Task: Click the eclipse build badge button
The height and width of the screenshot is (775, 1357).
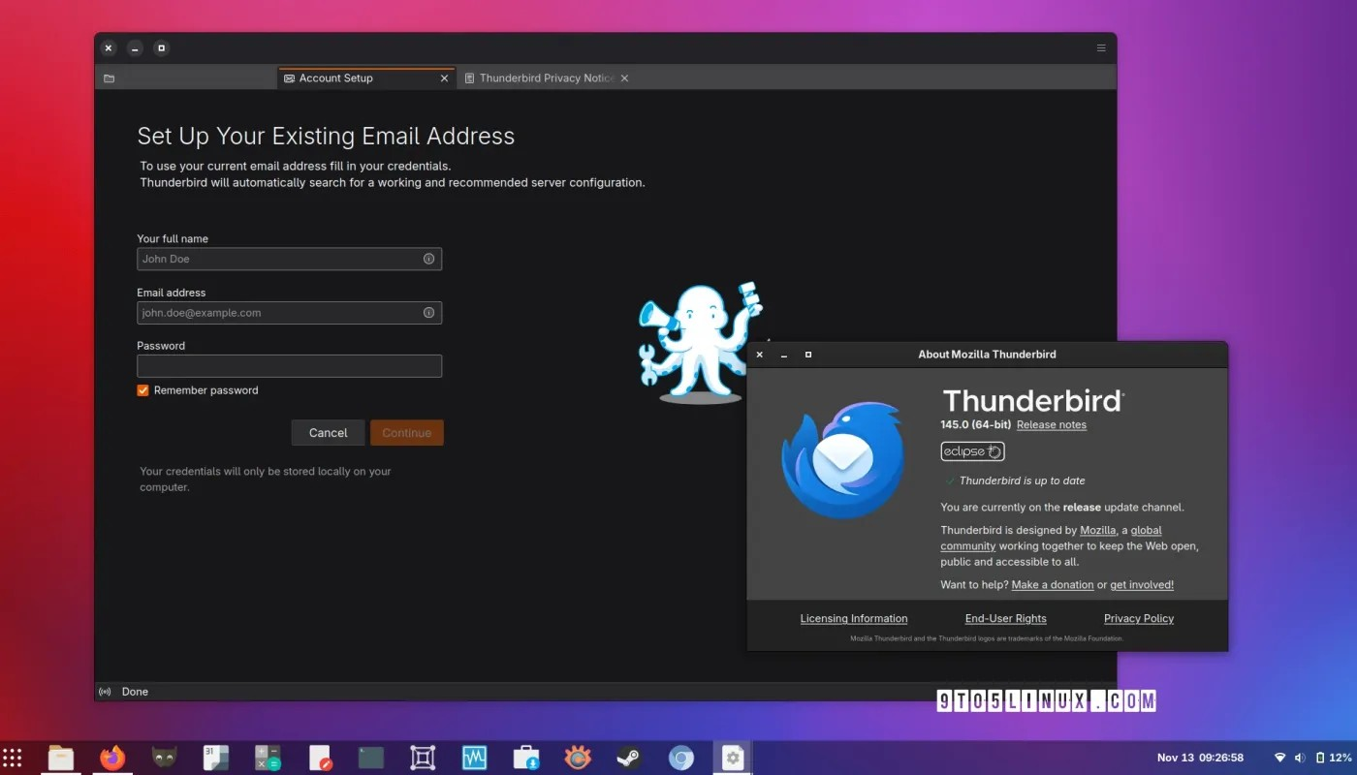Action: [971, 450]
